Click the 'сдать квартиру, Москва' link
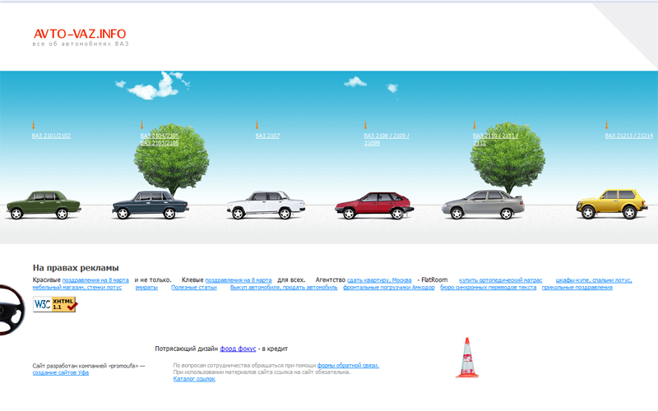This screenshot has height=411, width=658. point(379,280)
